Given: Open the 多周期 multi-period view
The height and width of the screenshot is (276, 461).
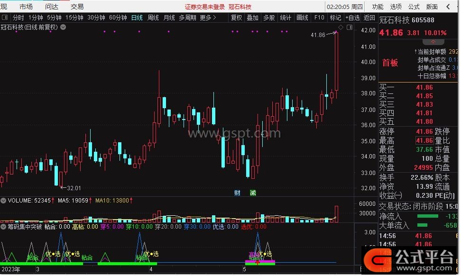Looking at the screenshot, I should click(187, 18).
